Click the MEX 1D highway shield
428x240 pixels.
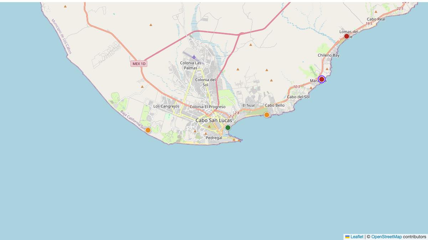point(139,64)
